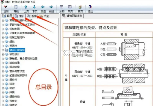Click the 导向型平键 shaft assembly diagram
Image resolution: width=154 pixels, height=106 pixels.
(x=134, y=73)
